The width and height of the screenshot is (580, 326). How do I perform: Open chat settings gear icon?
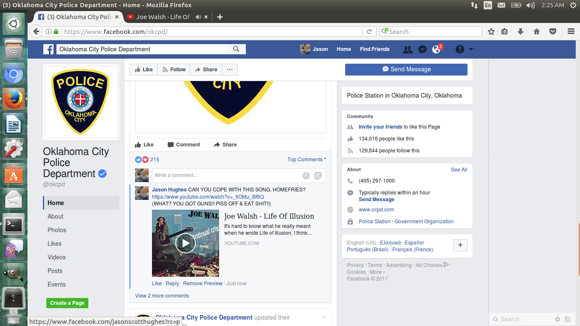pos(557,319)
